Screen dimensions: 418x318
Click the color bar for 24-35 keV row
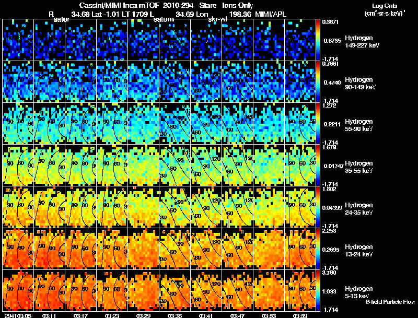click(x=318, y=207)
